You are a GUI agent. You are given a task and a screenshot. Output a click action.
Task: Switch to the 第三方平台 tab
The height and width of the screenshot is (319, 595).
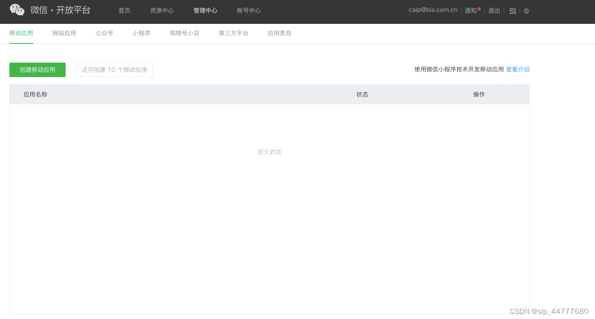pyautogui.click(x=234, y=33)
